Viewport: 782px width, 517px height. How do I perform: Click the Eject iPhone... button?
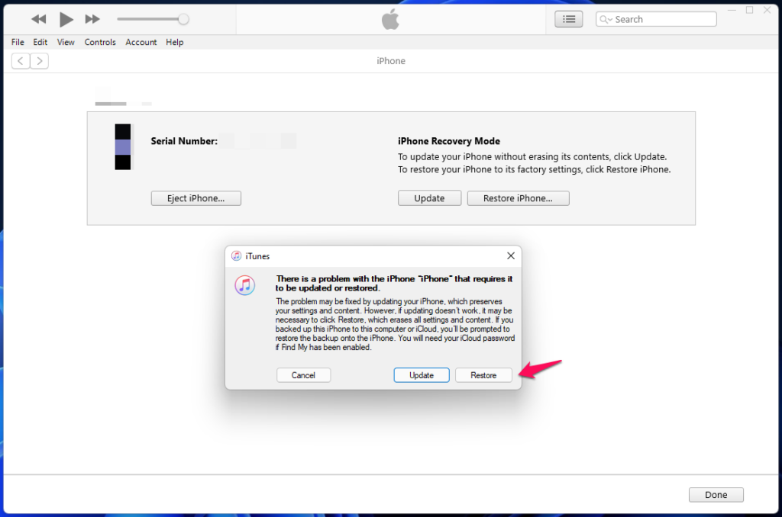coord(196,198)
